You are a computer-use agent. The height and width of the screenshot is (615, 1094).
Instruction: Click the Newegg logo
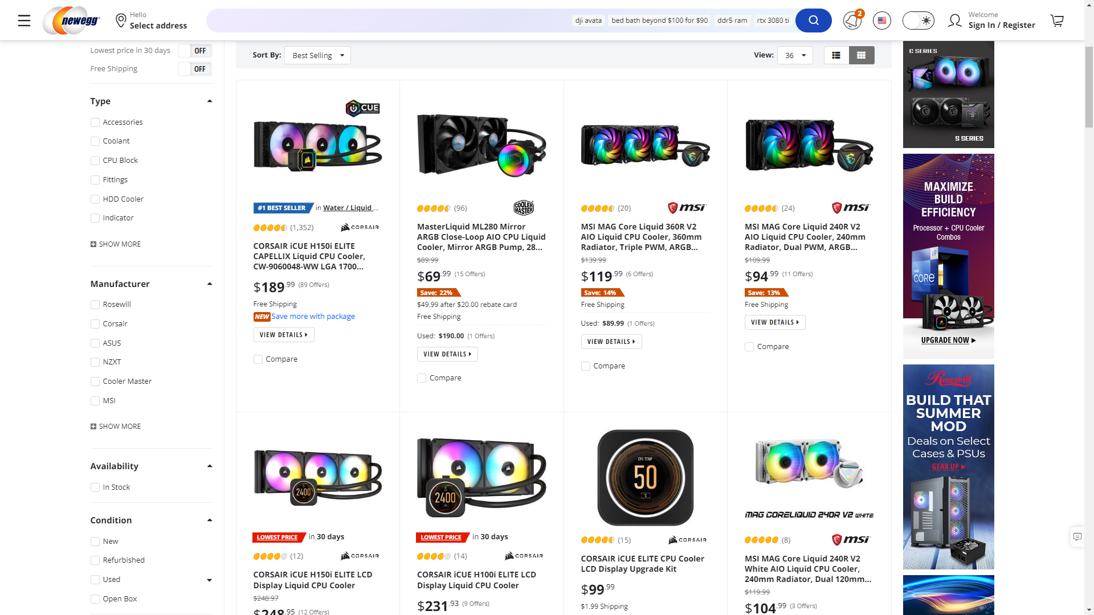[72, 21]
